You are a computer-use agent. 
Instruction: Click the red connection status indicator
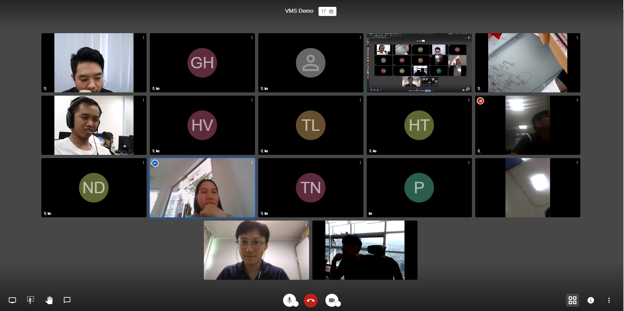click(480, 101)
